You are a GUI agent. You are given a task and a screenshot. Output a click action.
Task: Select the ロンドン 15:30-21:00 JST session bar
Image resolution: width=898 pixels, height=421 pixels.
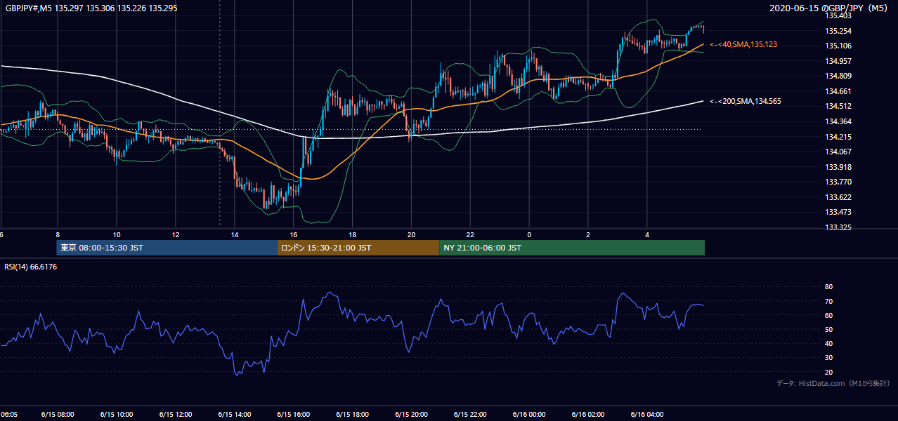pos(358,248)
